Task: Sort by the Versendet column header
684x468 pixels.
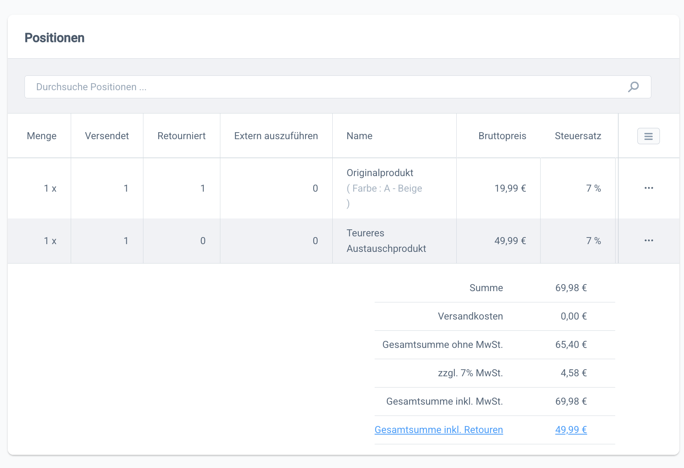Action: (x=107, y=136)
